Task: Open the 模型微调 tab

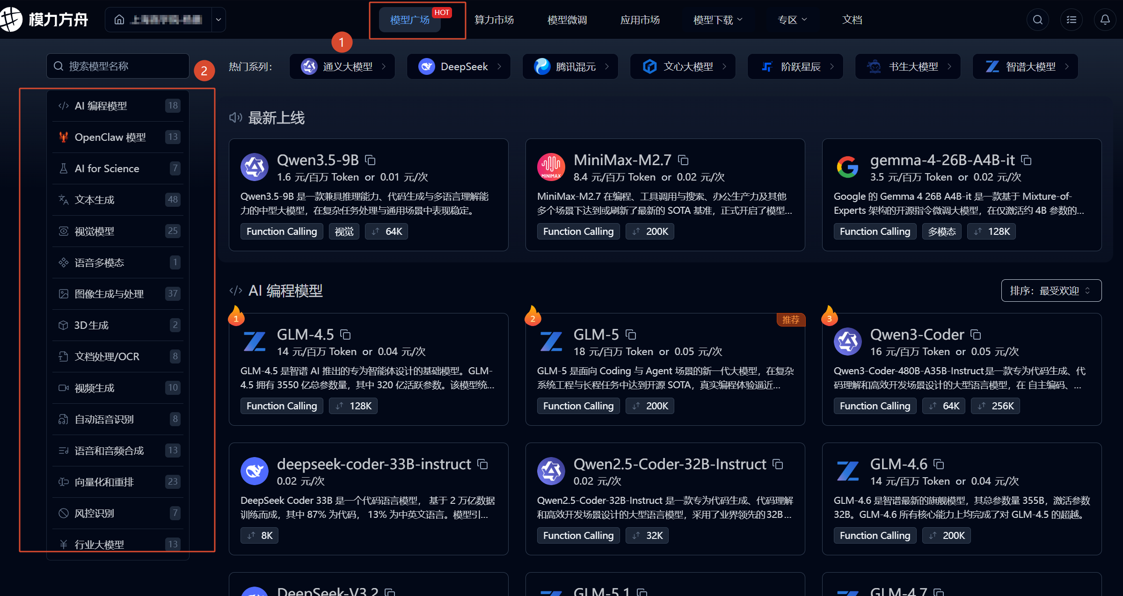Action: pyautogui.click(x=567, y=20)
